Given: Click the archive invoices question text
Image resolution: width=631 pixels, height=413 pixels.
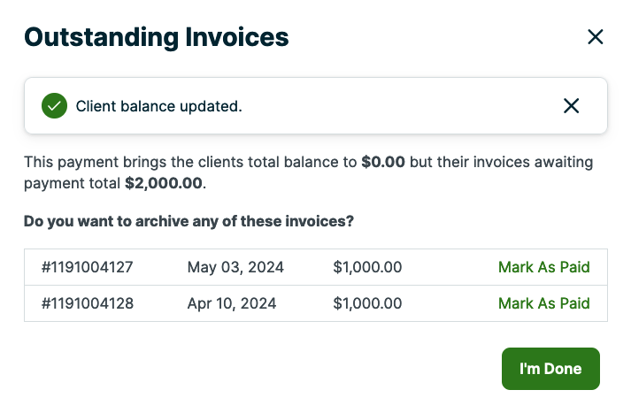Looking at the screenshot, I should [x=189, y=220].
